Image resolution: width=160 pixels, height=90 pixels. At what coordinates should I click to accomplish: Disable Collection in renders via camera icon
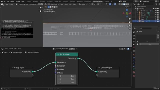(x=158, y=9)
